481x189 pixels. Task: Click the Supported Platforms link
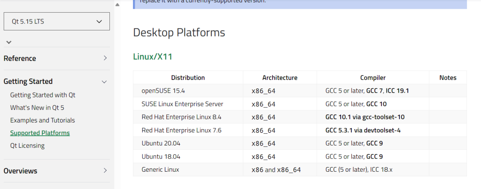pyautogui.click(x=40, y=133)
